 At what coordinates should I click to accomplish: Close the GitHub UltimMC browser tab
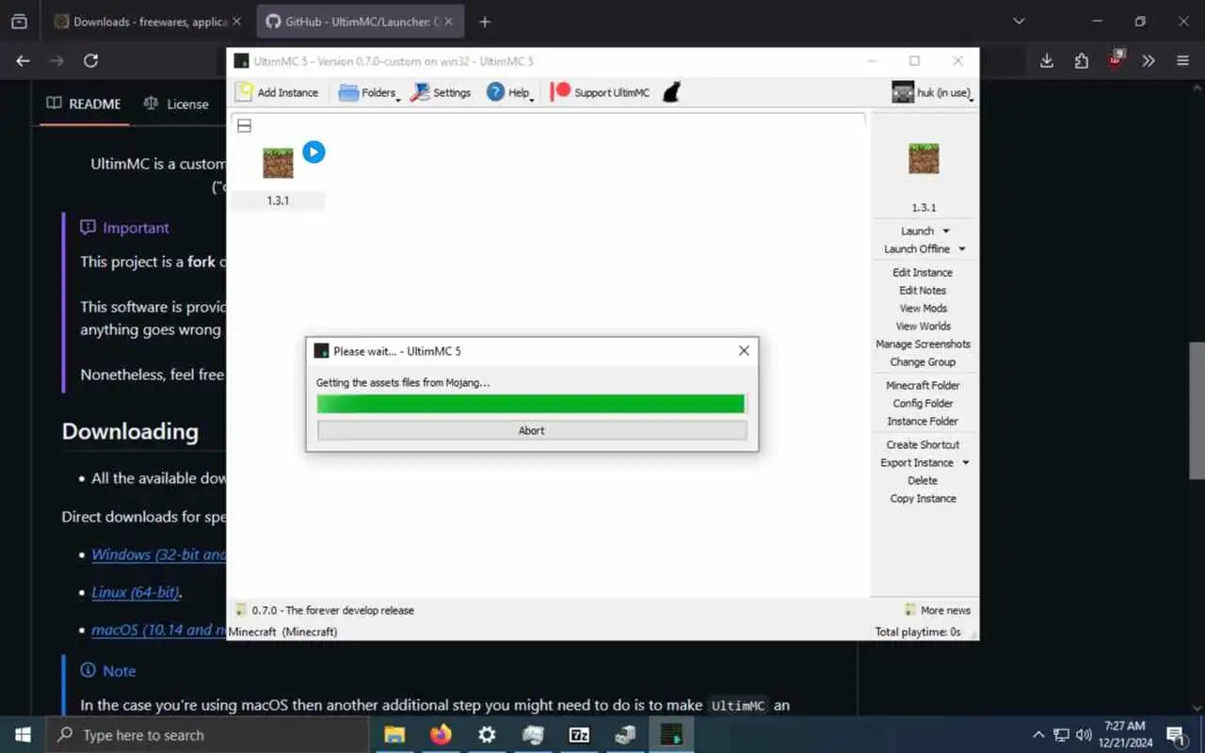click(449, 22)
